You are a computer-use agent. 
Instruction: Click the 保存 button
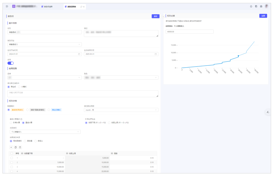155,16
